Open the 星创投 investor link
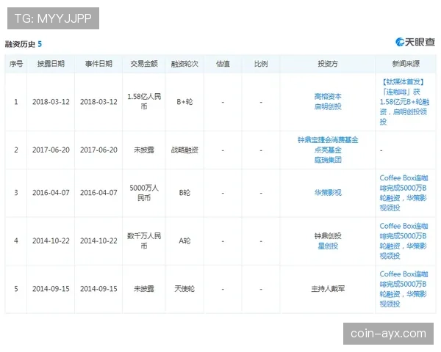441x352 pixels. (328, 246)
